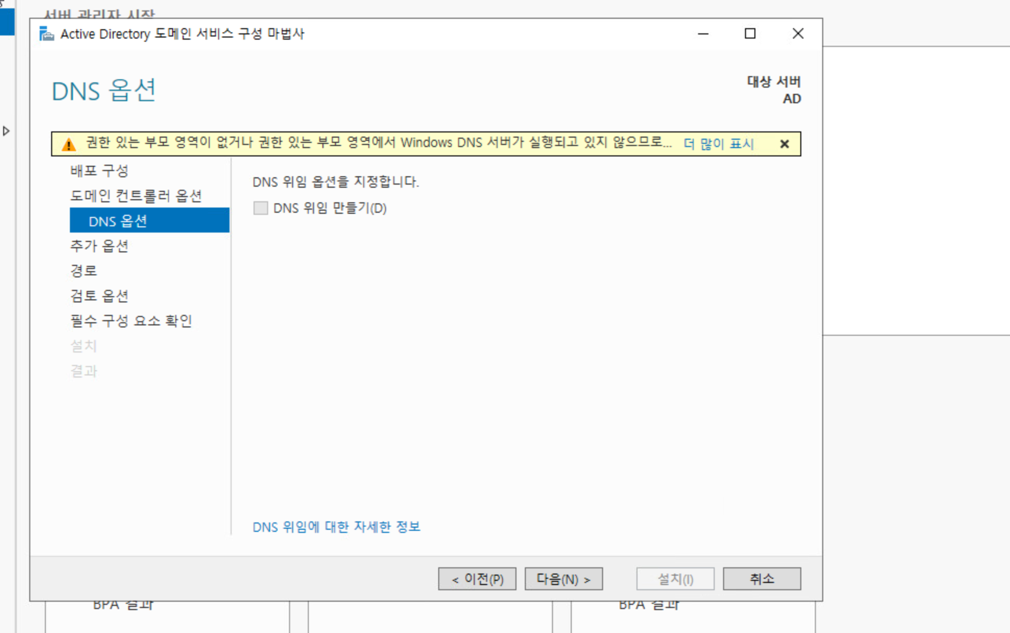Go to 배포 구성 step
Screen dimensions: 1010x633
point(99,171)
